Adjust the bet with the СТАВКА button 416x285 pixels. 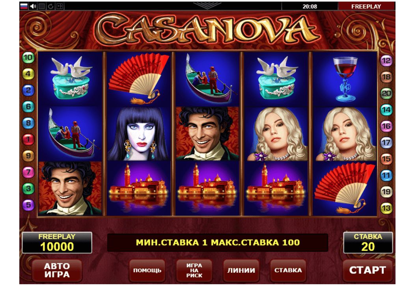[288, 270]
